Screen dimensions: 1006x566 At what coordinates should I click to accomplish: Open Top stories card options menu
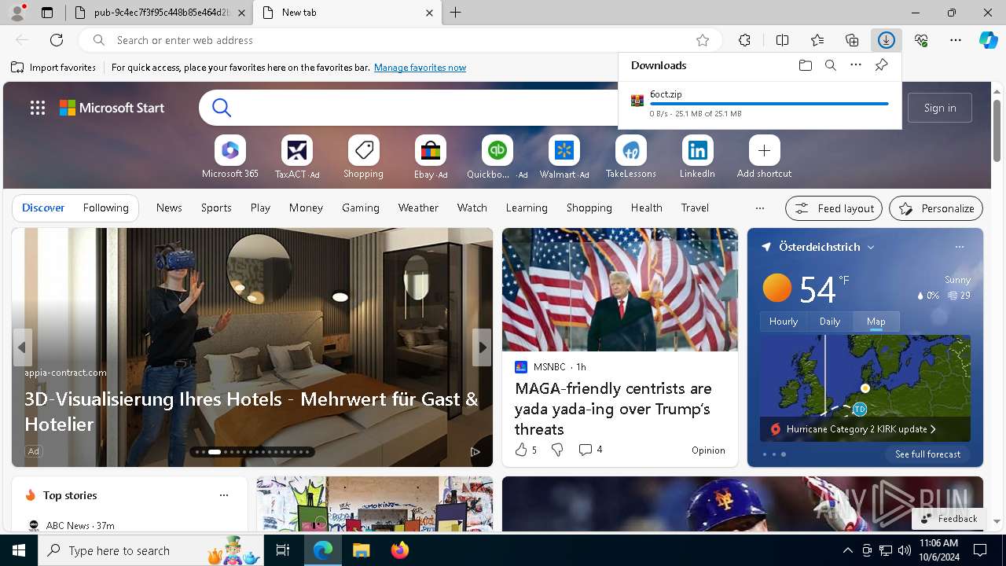[x=224, y=495]
